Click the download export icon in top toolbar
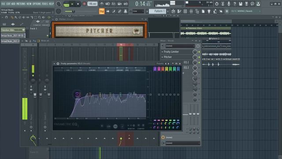The width and height of the screenshot is (282, 159). point(258,4)
